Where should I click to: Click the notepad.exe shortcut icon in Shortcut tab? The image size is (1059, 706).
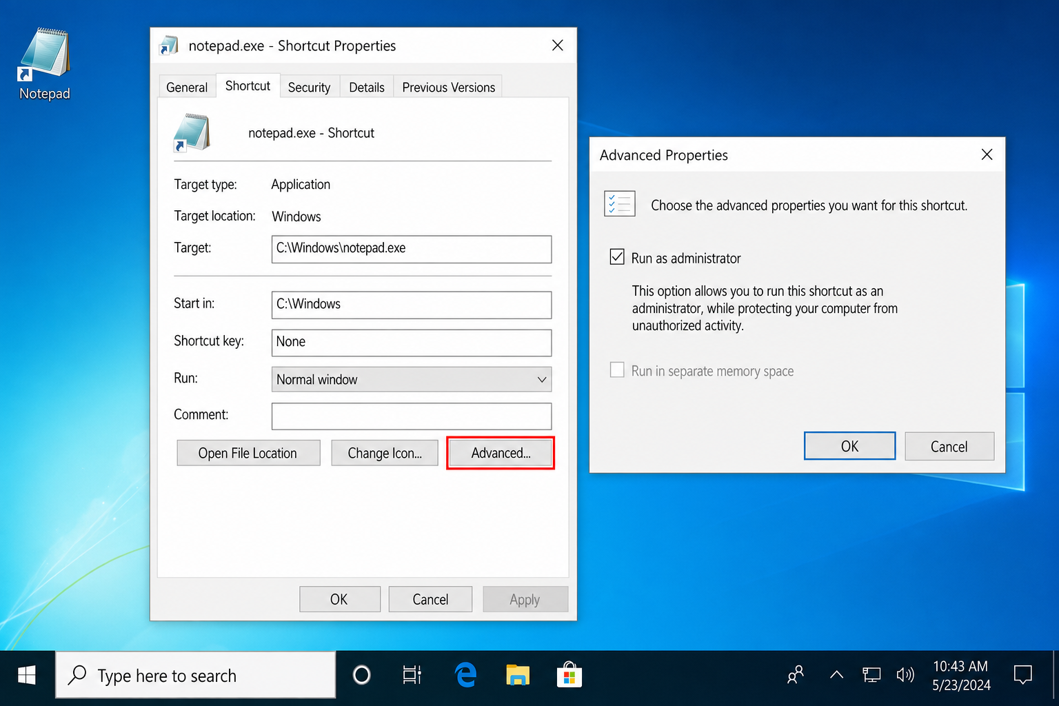click(x=192, y=132)
